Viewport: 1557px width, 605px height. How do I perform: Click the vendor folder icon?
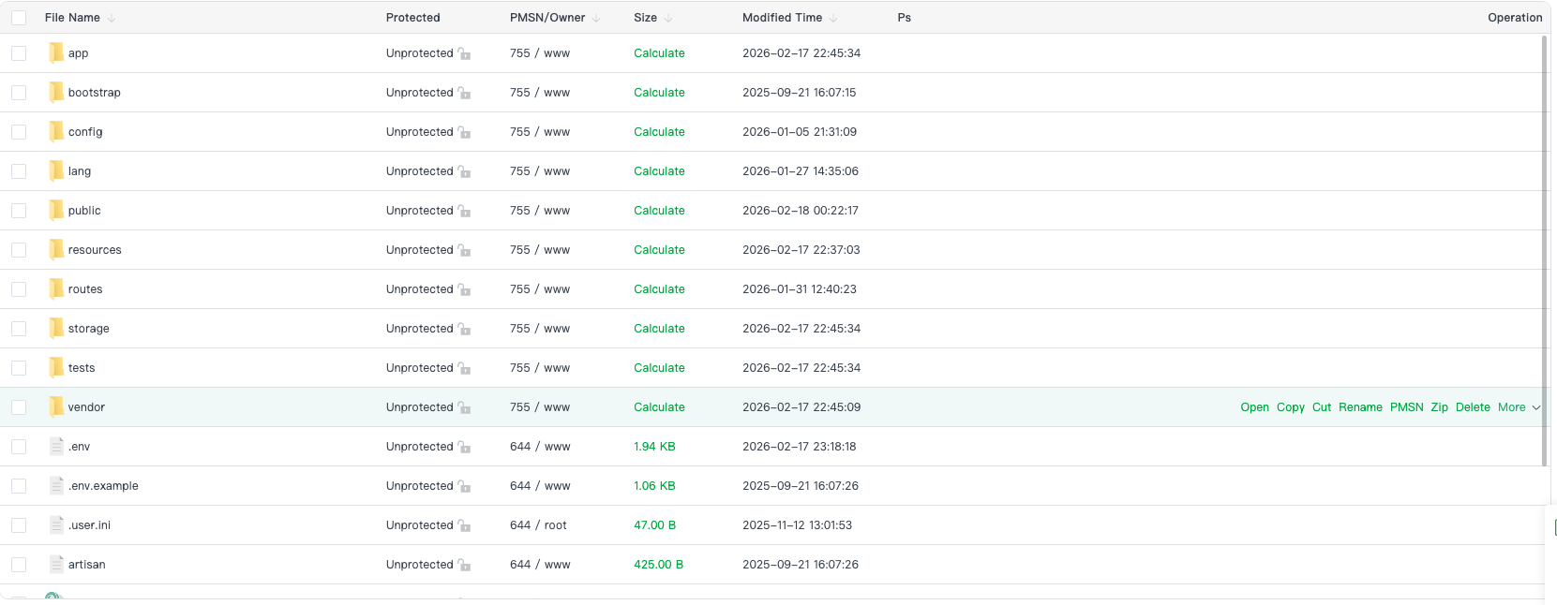tap(56, 407)
